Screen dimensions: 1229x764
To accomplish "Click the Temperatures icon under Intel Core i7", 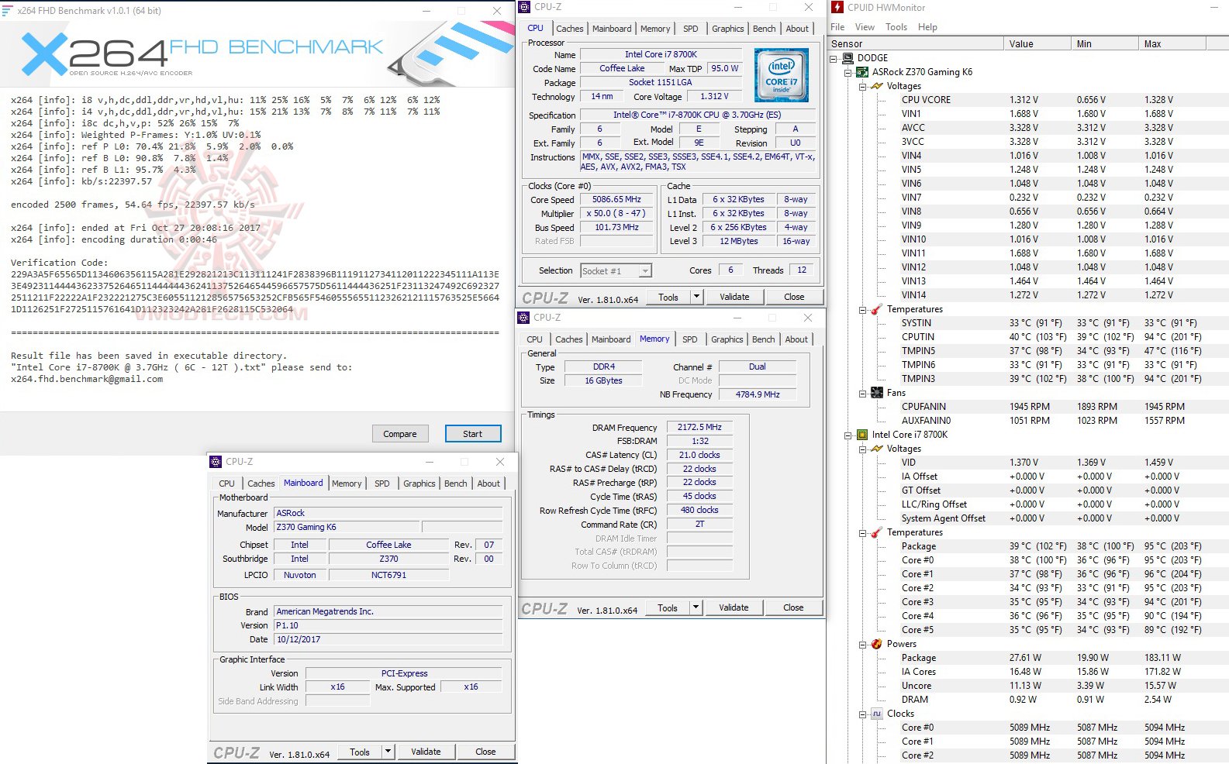I will (877, 532).
